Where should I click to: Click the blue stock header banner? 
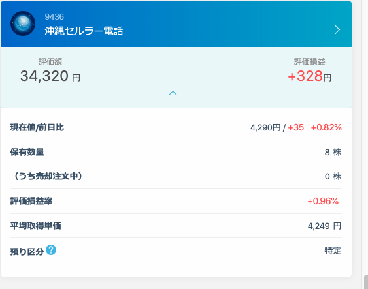click(x=176, y=24)
